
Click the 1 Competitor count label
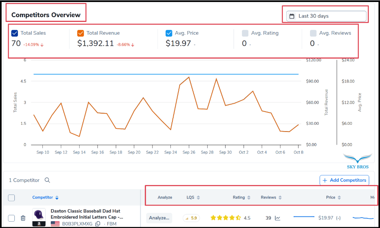24,180
